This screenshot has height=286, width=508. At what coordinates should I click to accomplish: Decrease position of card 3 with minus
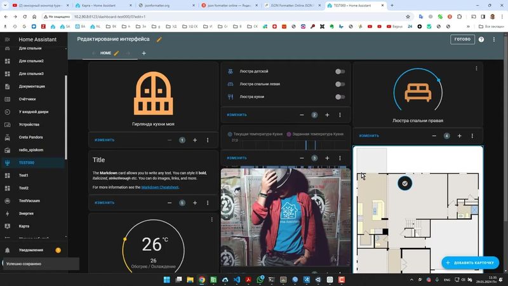pos(302,158)
